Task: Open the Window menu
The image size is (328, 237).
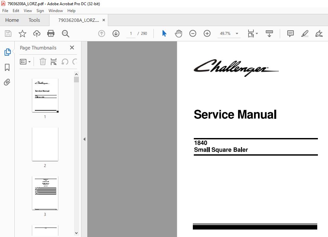Action: tap(56, 11)
